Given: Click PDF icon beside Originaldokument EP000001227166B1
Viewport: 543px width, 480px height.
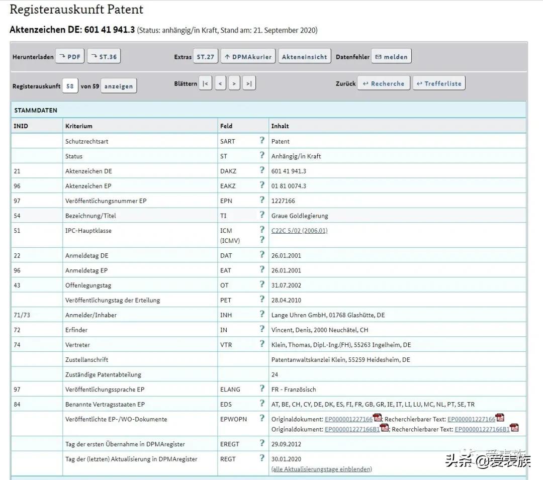Looking at the screenshot, I should click(x=385, y=428).
